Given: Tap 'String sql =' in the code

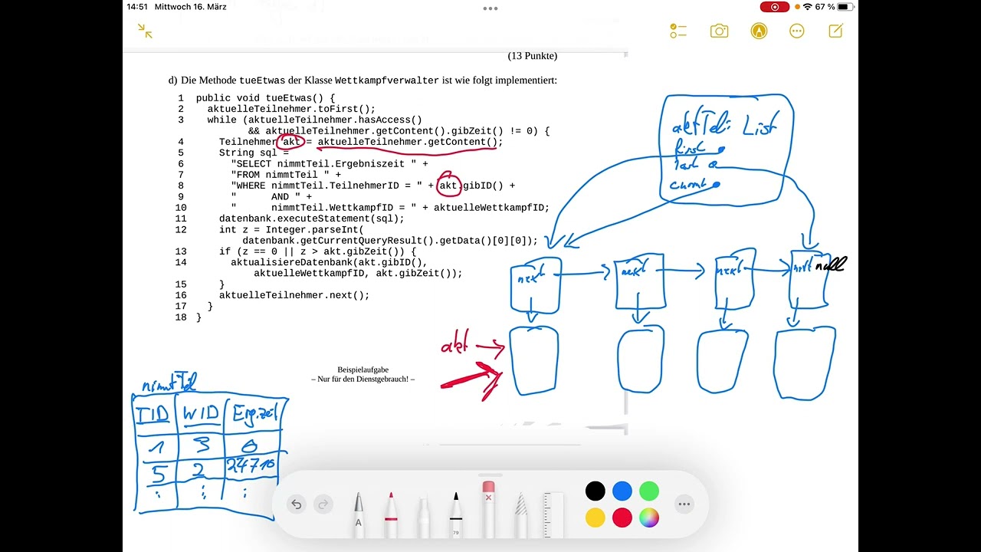Looking at the screenshot, I should [254, 153].
